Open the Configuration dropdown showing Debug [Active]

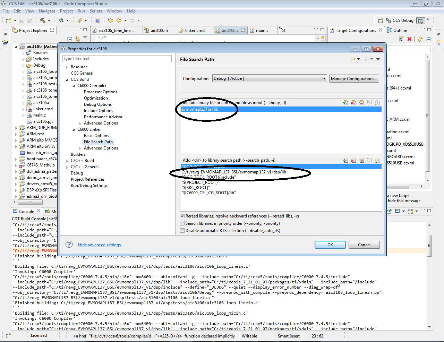pos(270,78)
